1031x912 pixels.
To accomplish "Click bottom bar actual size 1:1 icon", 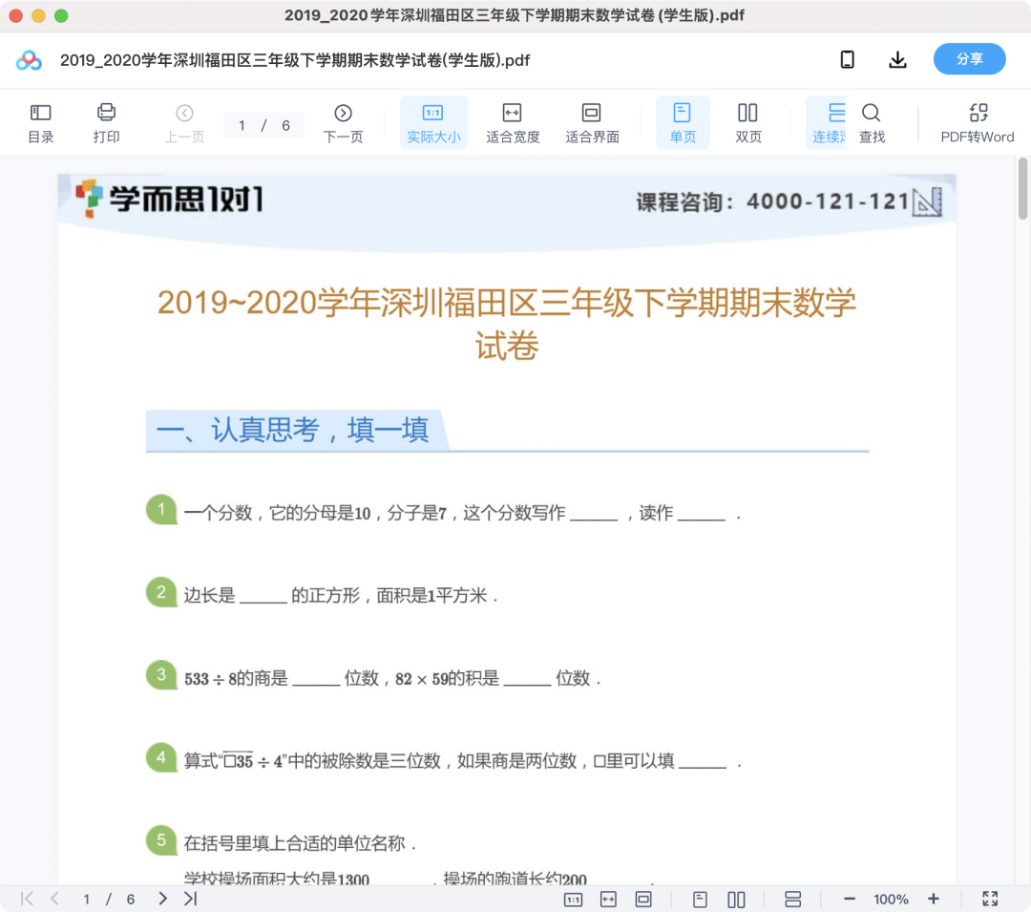I will click(573, 900).
